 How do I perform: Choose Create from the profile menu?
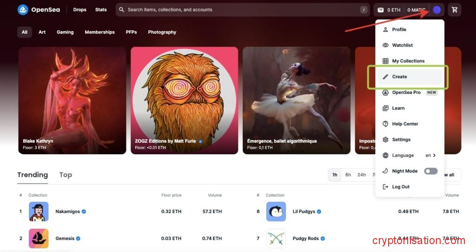coord(399,77)
